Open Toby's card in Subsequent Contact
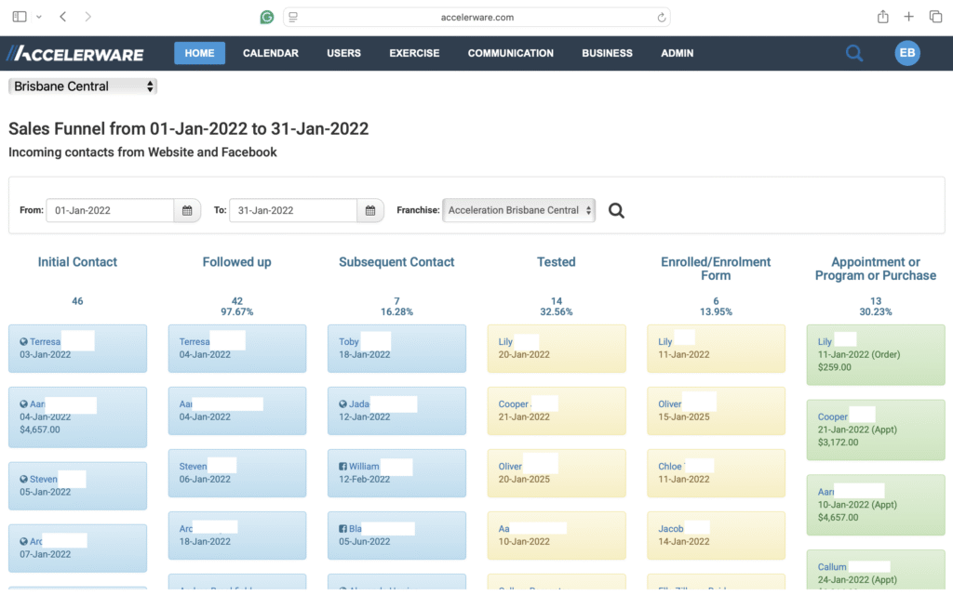Viewport: 953px width, 595px height. tap(396, 349)
